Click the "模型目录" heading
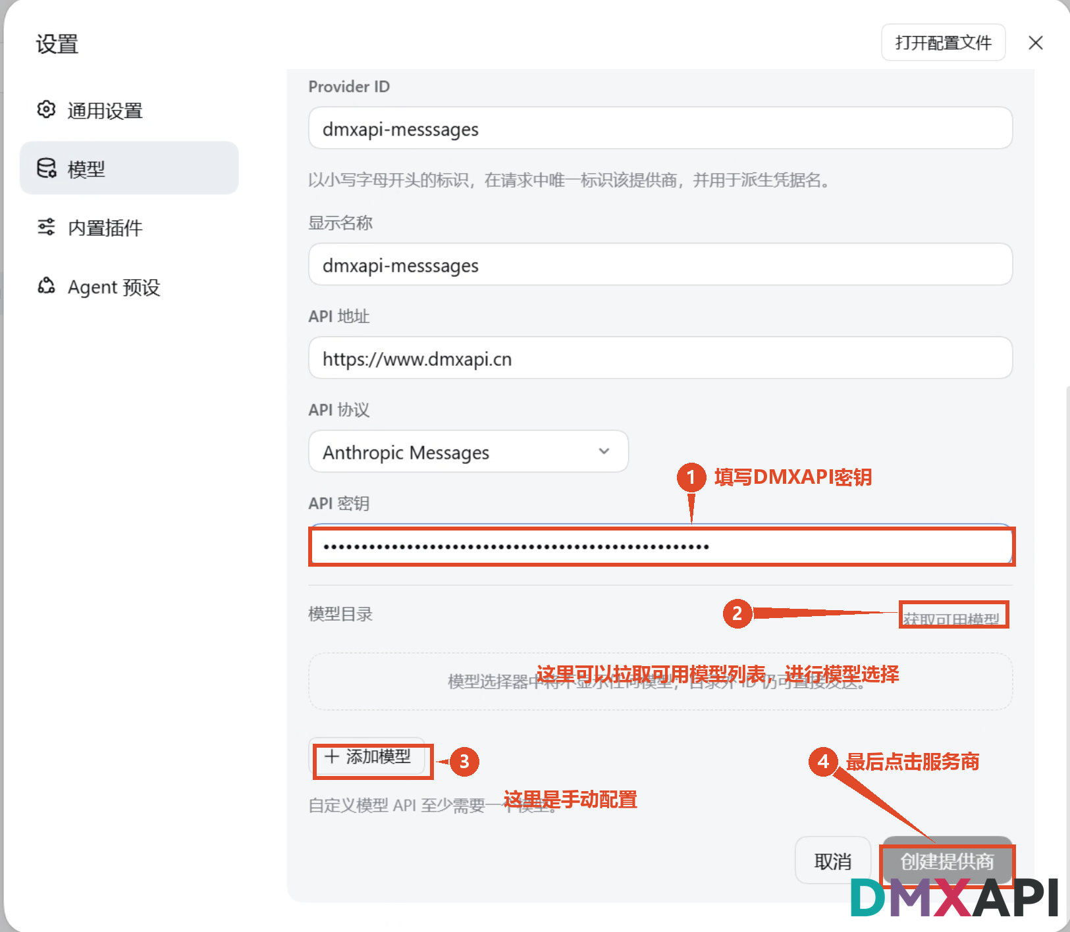The width and height of the screenshot is (1070, 932). 340,614
